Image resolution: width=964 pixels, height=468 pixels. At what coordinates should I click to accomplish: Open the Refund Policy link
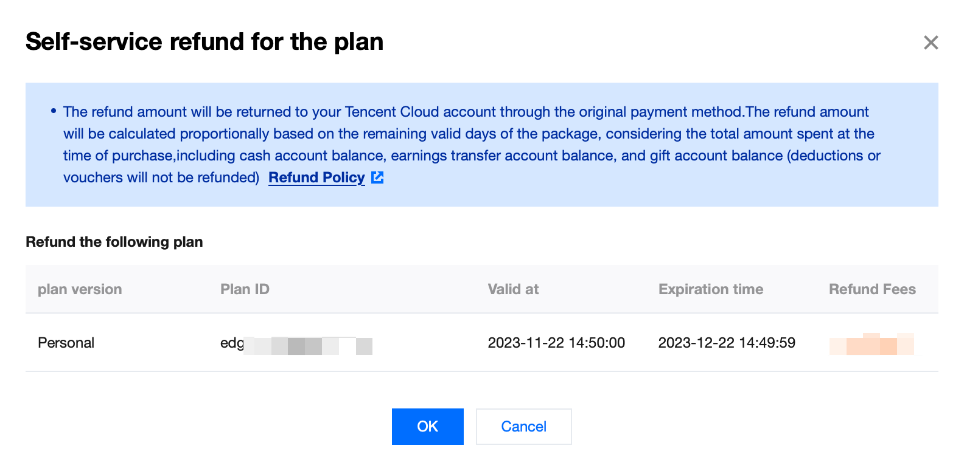[x=316, y=177]
